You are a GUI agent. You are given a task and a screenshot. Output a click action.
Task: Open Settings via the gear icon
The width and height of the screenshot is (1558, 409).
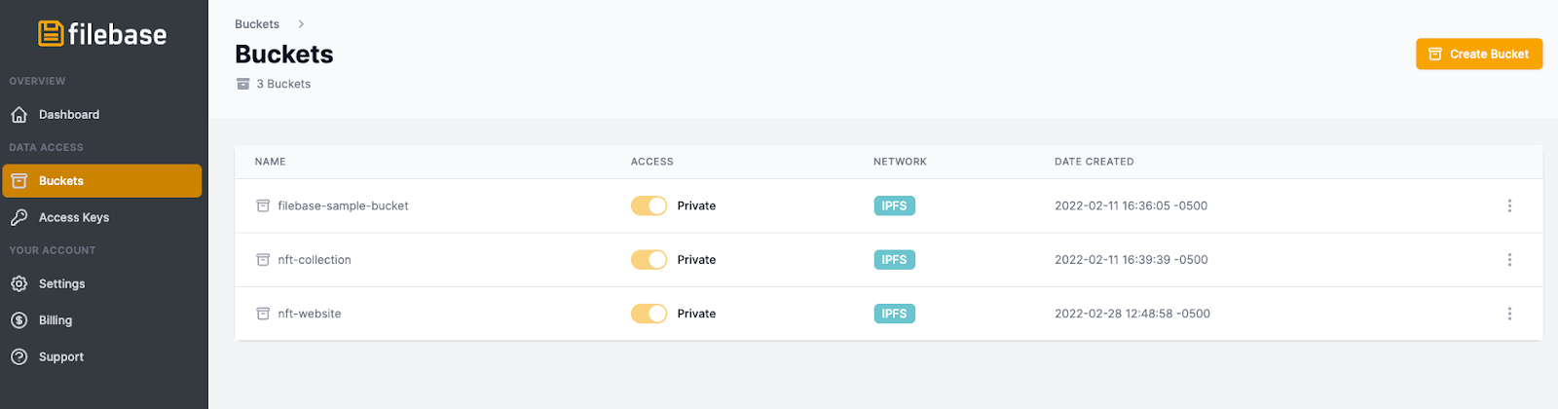19,284
